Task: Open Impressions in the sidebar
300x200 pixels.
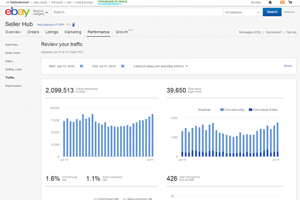Action: pos(13,85)
